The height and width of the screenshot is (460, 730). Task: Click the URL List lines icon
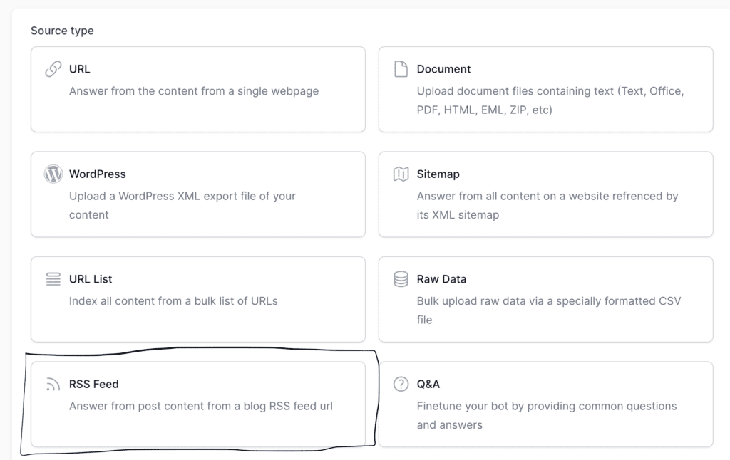[x=53, y=279]
